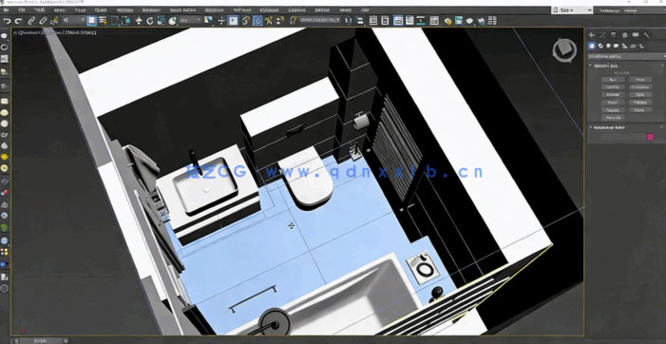Click the magenta object color swatch
The height and width of the screenshot is (344, 666).
coord(650,137)
